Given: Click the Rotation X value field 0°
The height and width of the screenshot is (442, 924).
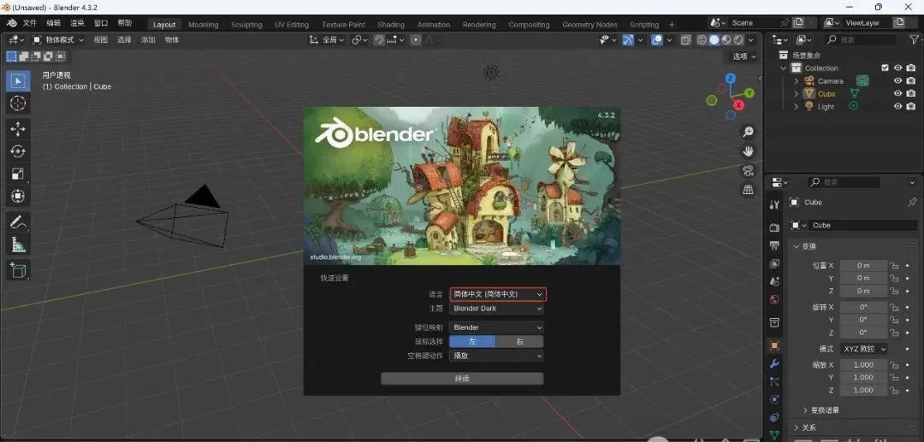Looking at the screenshot, I should point(863,307).
